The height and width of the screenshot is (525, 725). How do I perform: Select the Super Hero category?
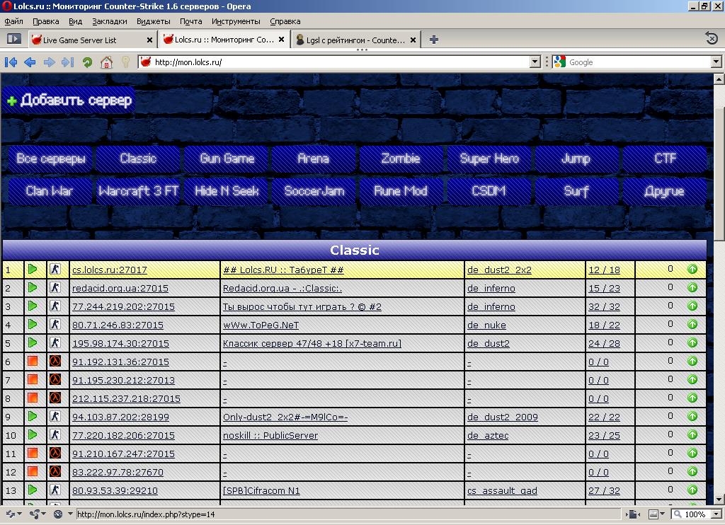489,158
